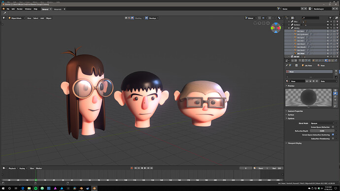
Task: Expand the Surface panel
Action: (291, 115)
